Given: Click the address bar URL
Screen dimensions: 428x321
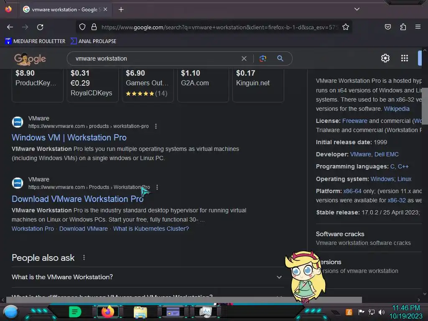Looking at the screenshot, I should pos(220,27).
